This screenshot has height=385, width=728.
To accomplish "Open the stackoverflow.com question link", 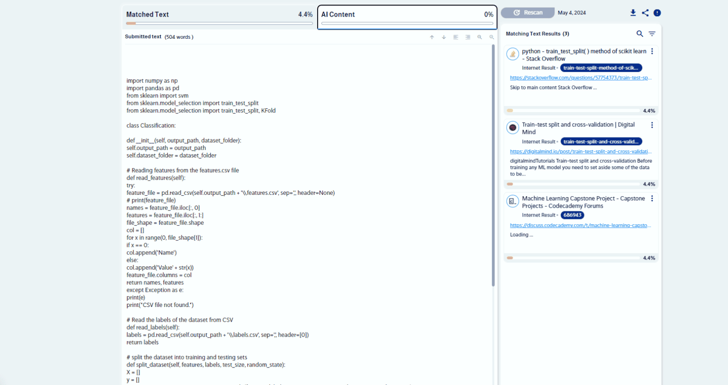I will pyautogui.click(x=581, y=78).
